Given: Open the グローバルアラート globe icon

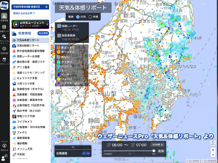Looking at the screenshot, I should point(4,37).
